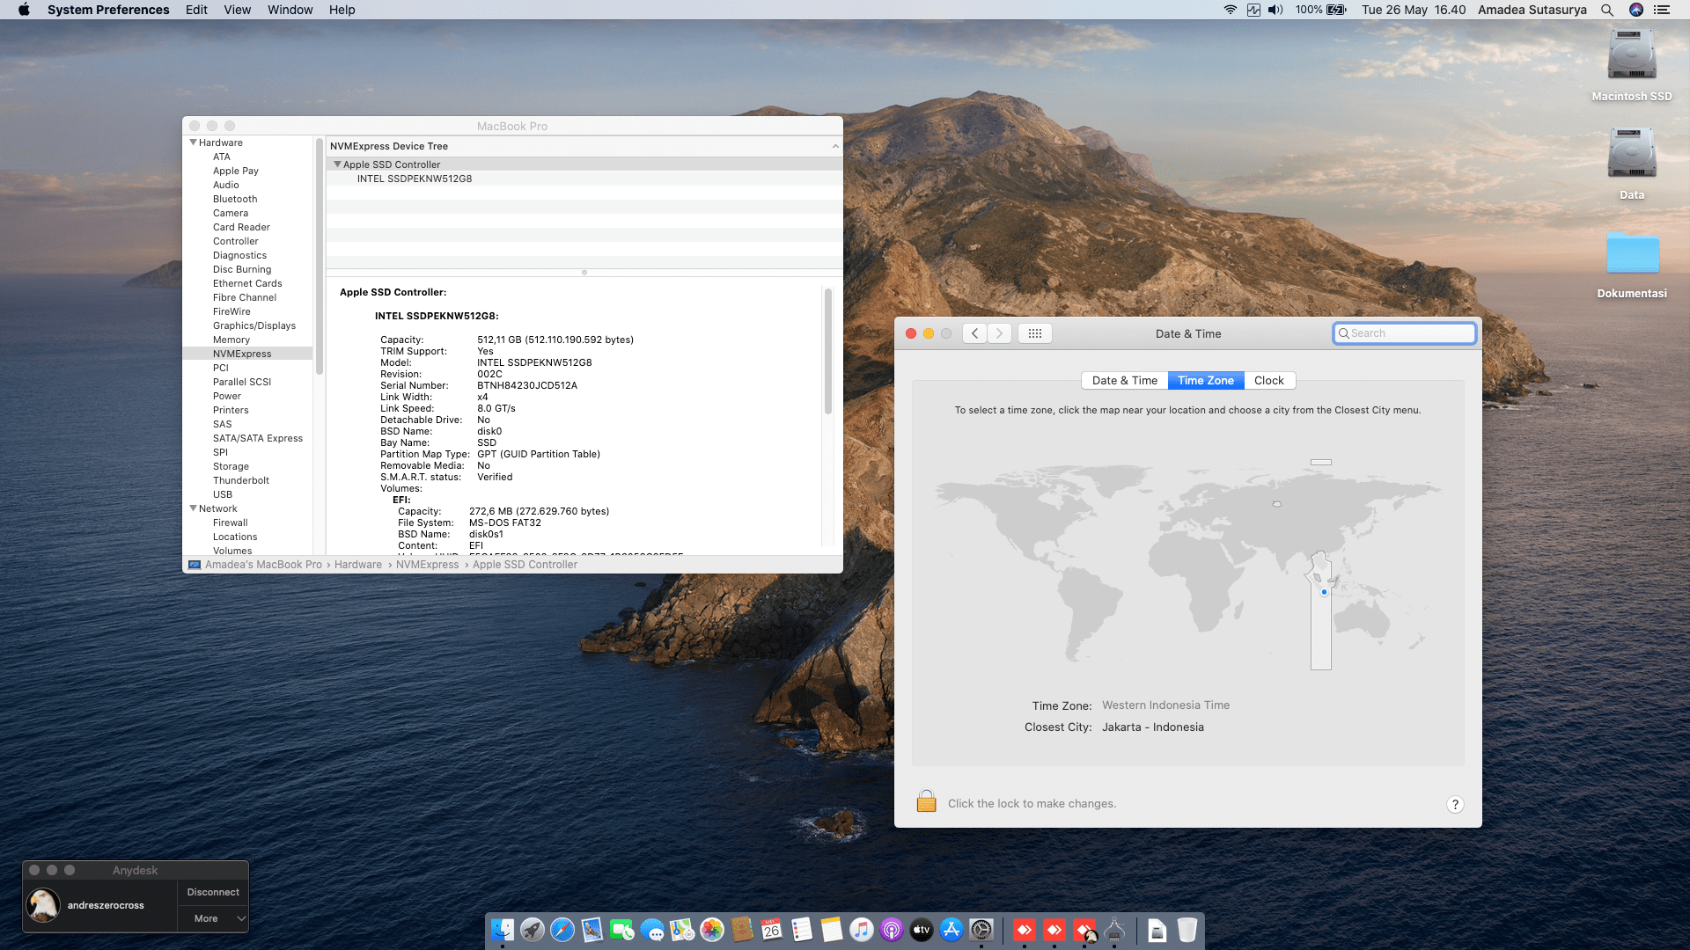Open the Podcasts app in dock
The height and width of the screenshot is (950, 1690).
[891, 930]
